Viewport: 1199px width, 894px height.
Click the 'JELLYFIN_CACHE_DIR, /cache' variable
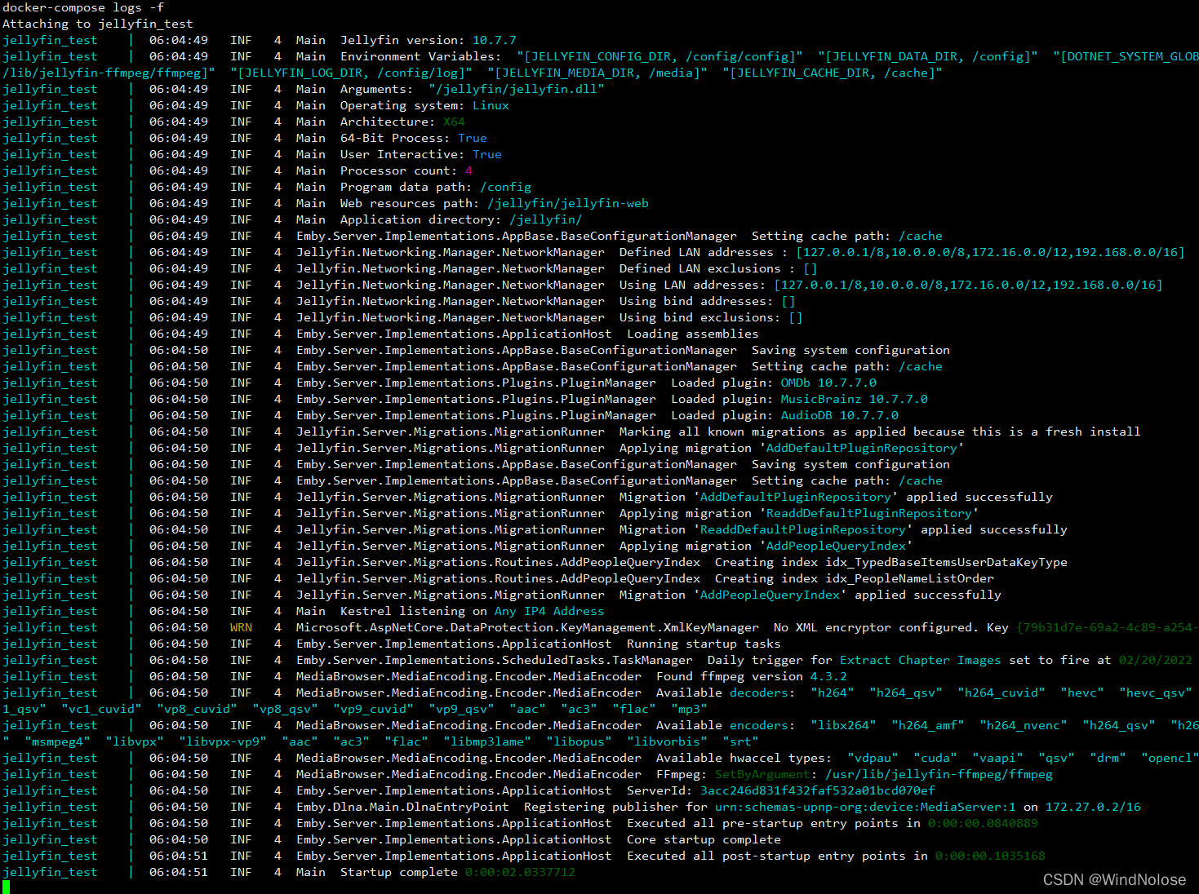(833, 73)
